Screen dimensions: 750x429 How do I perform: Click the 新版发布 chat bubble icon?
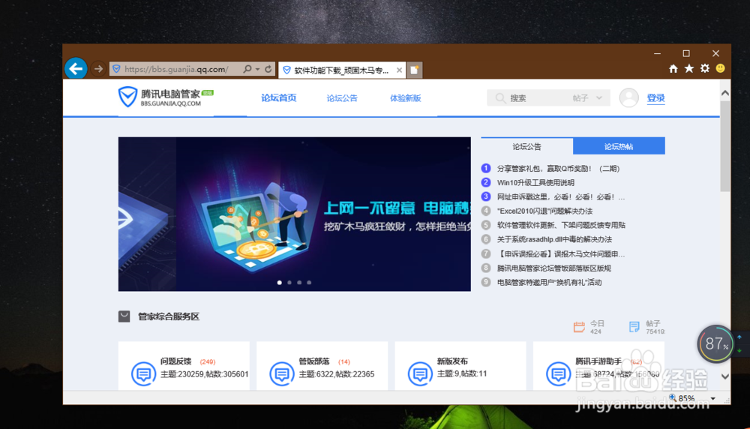[x=420, y=373]
